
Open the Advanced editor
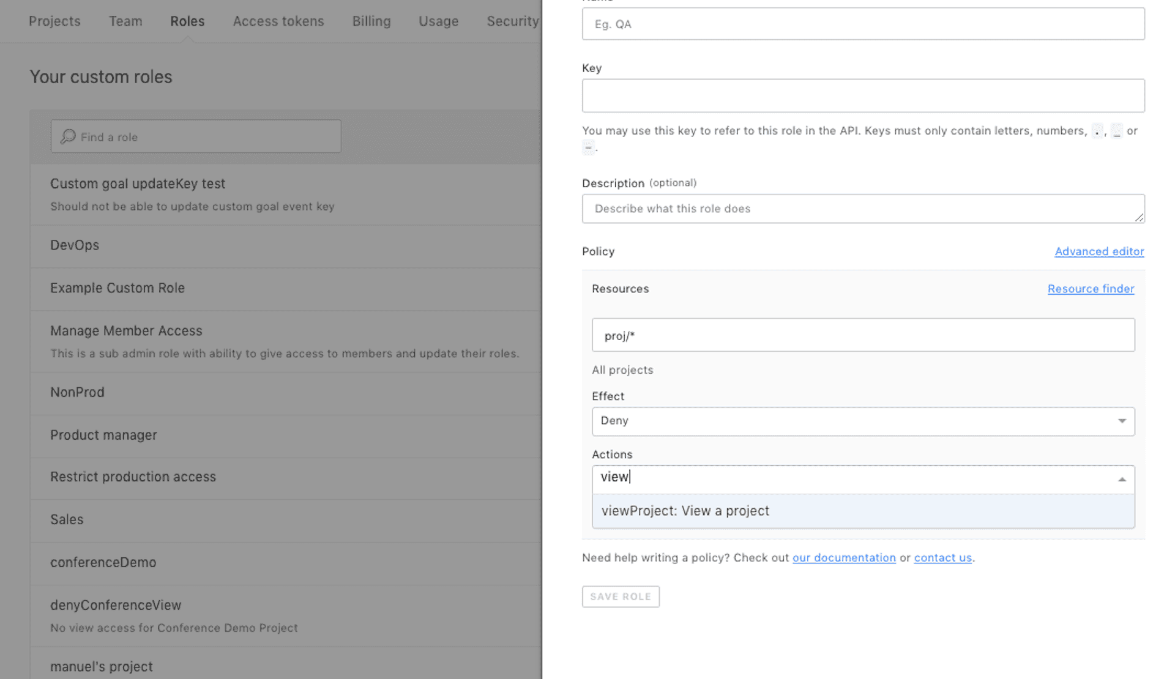1099,251
